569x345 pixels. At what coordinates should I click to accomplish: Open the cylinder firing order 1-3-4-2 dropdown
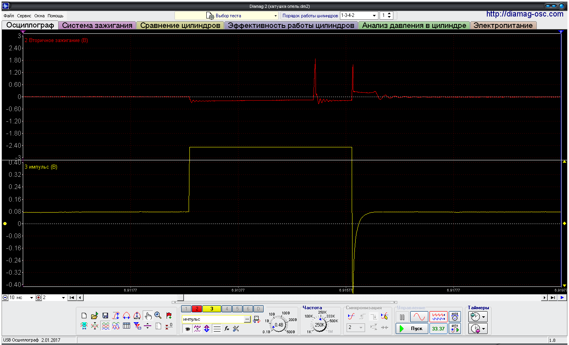(359, 15)
